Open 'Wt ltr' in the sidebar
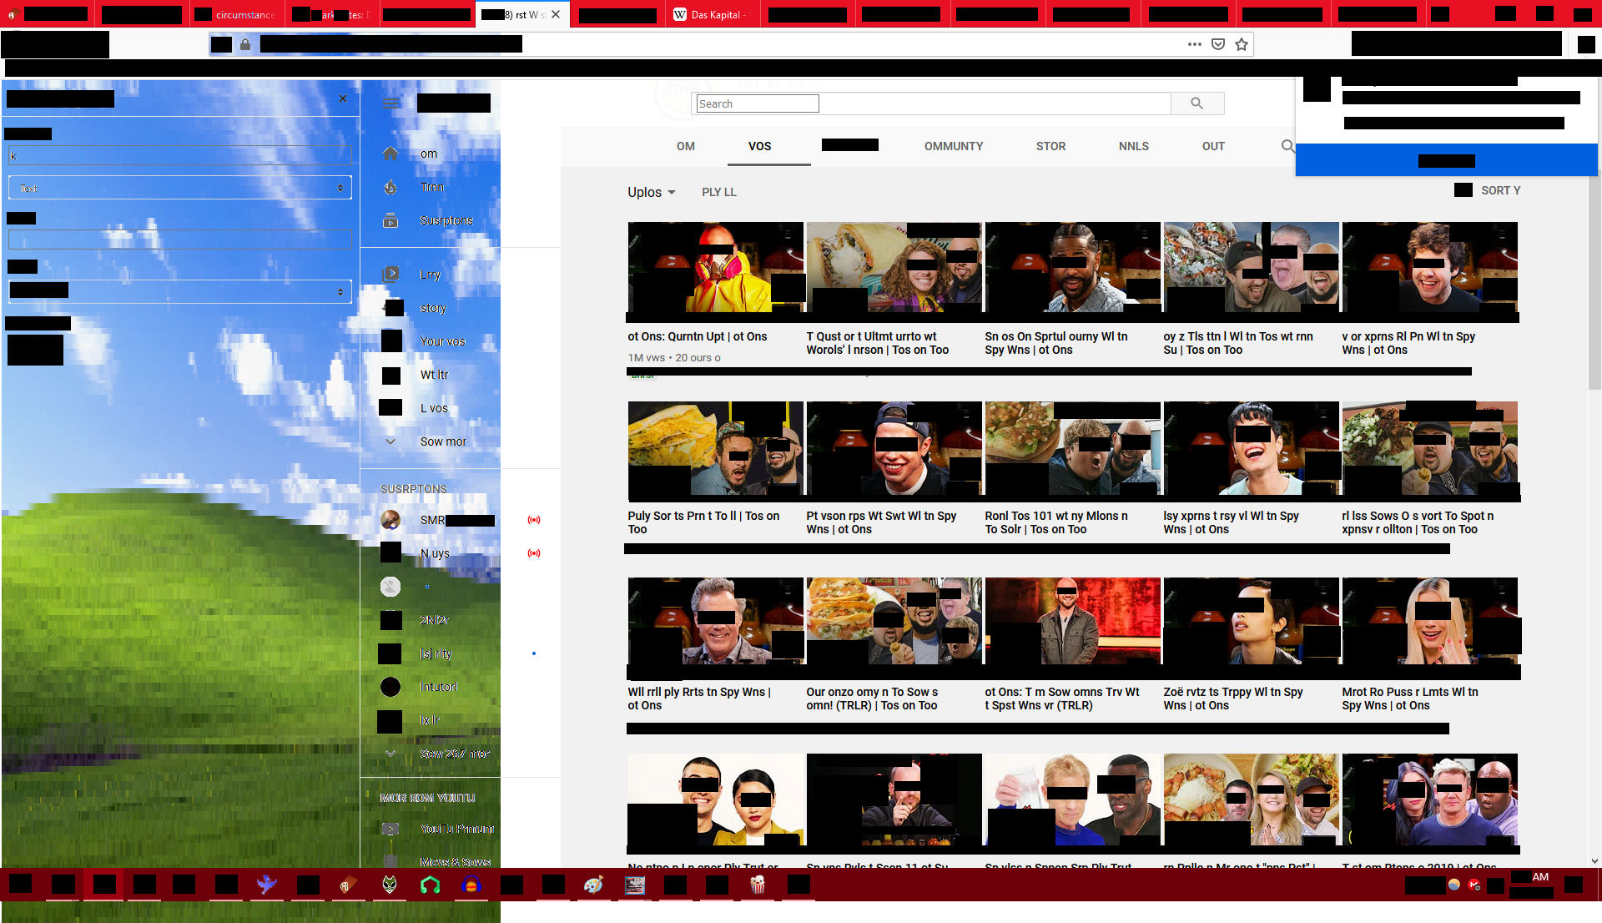The height and width of the screenshot is (923, 1602). click(434, 375)
